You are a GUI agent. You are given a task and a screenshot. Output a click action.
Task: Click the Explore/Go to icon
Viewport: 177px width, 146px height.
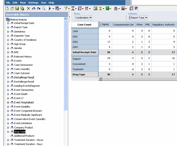[57, 8]
